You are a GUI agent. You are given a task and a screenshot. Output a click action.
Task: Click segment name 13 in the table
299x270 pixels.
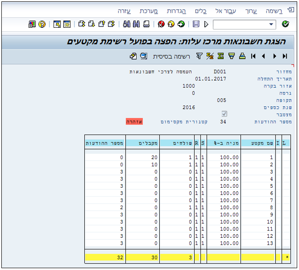(x=270, y=243)
